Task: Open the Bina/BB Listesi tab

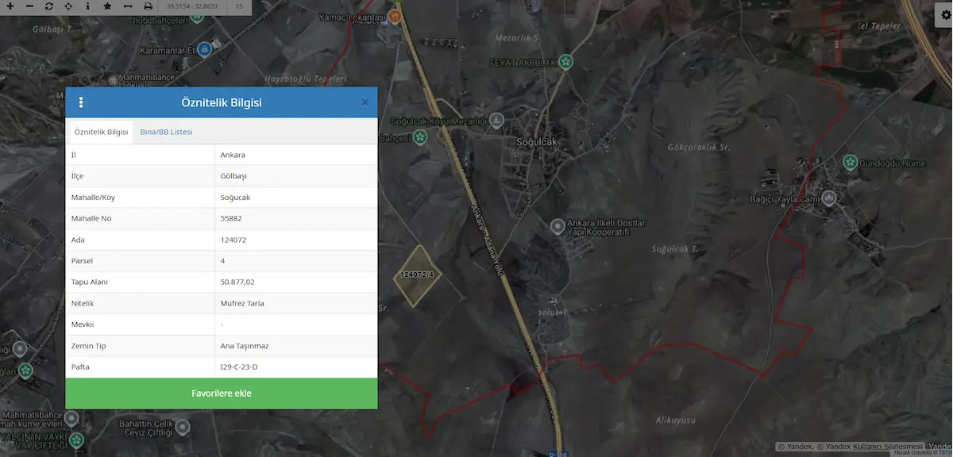Action: point(166,132)
